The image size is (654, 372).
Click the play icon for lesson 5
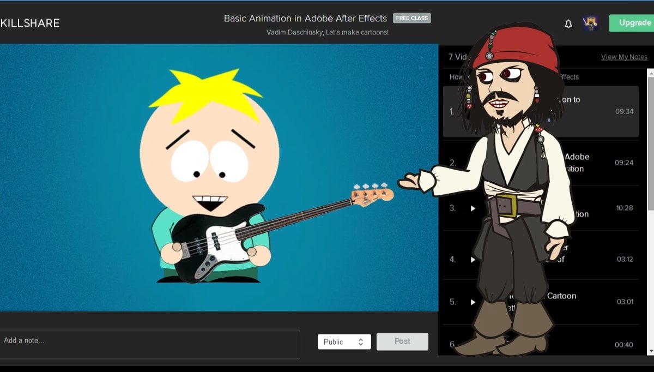(473, 302)
